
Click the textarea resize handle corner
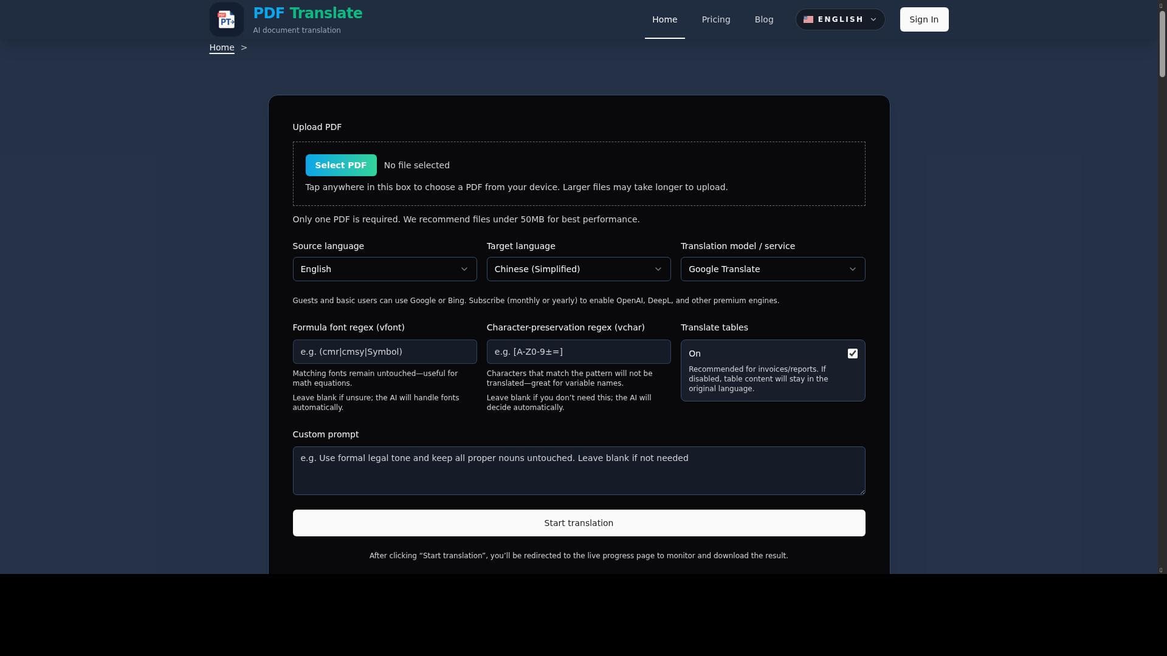(862, 491)
